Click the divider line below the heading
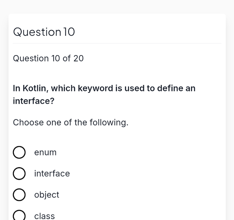The width and height of the screenshot is (234, 220). point(117,43)
